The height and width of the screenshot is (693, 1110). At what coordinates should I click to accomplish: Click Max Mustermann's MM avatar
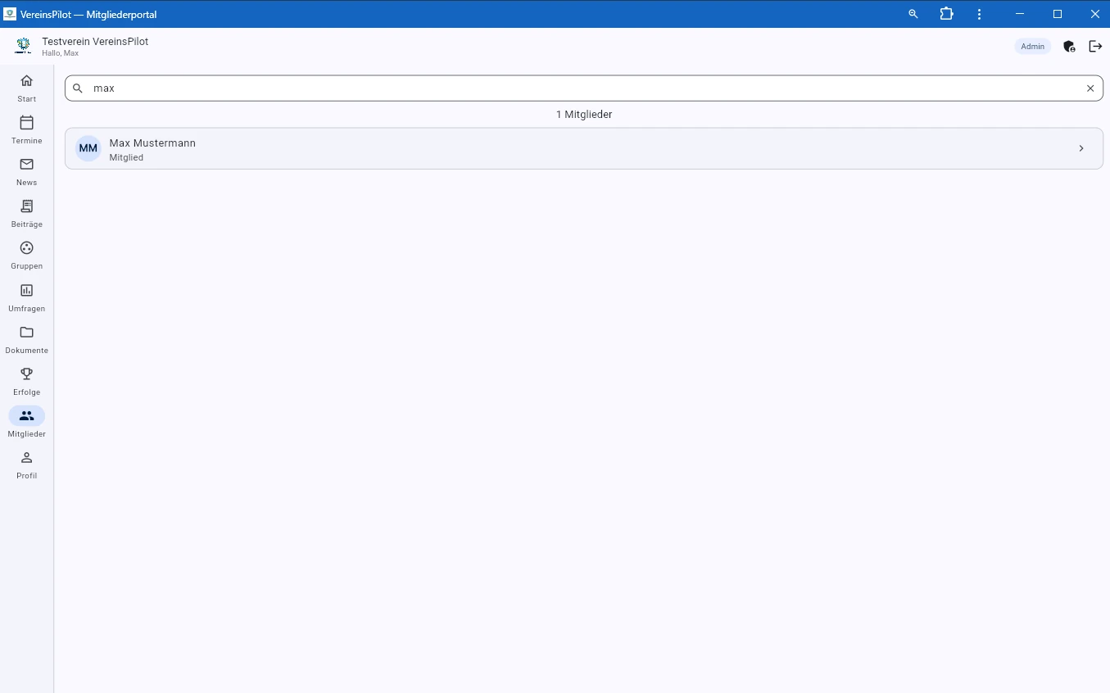(x=88, y=148)
